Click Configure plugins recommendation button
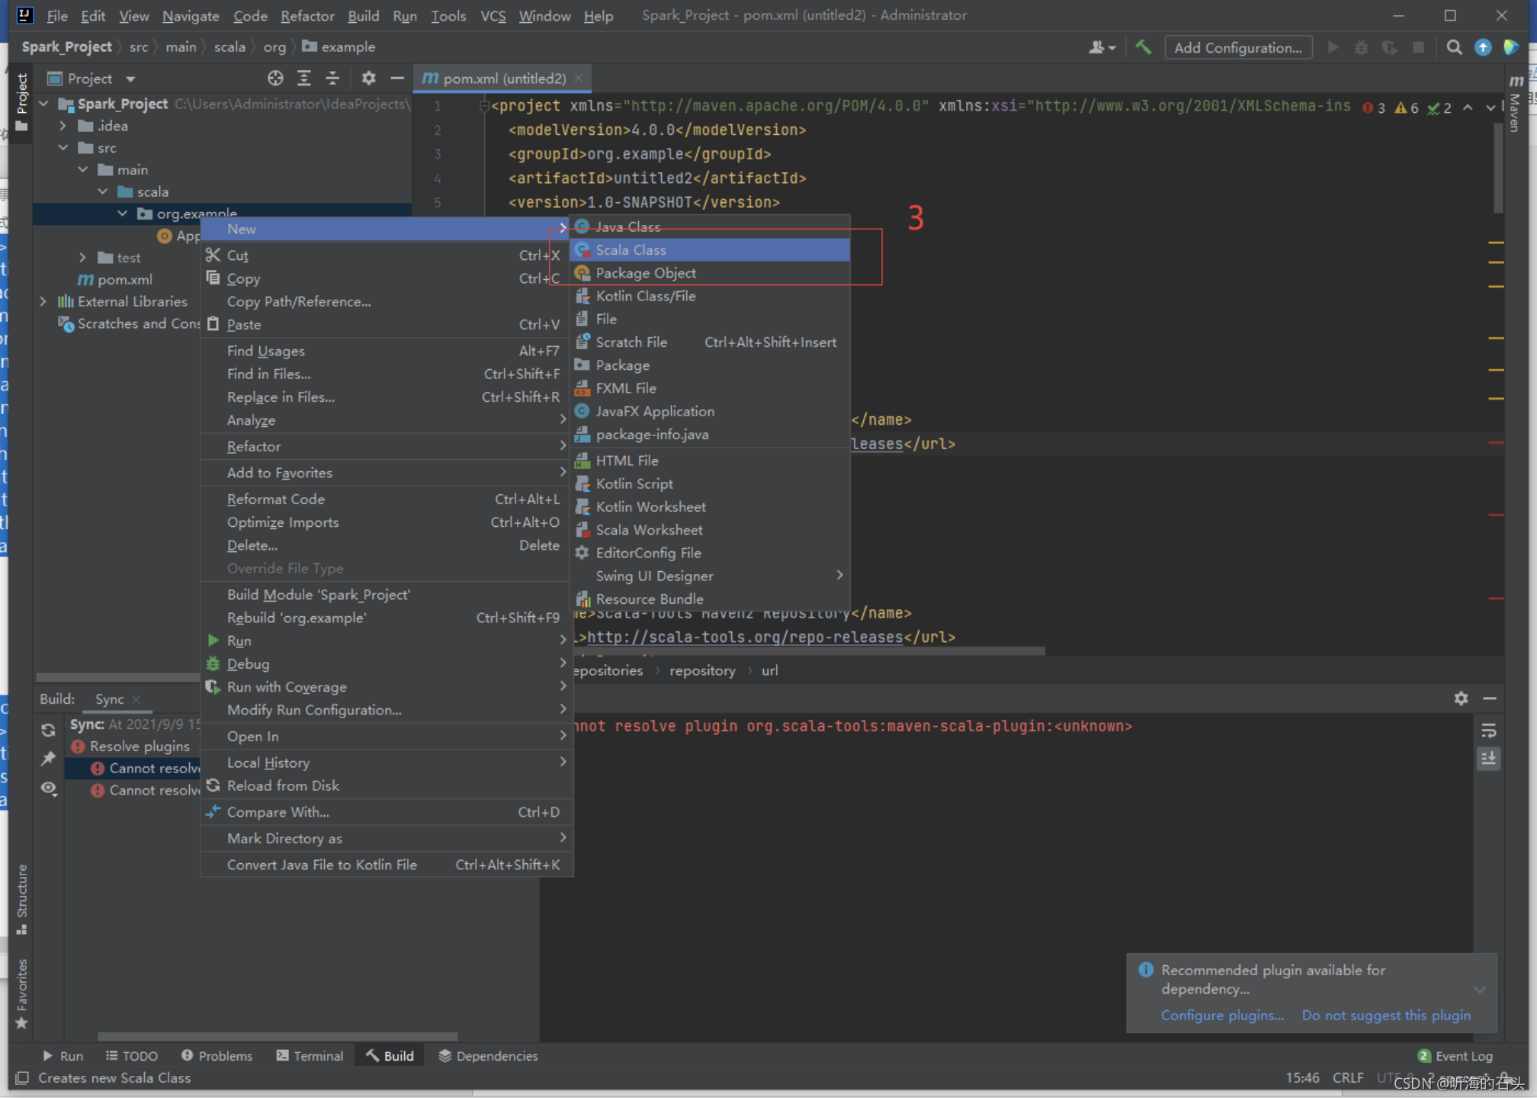Image resolution: width=1537 pixels, height=1098 pixels. coord(1218,1015)
